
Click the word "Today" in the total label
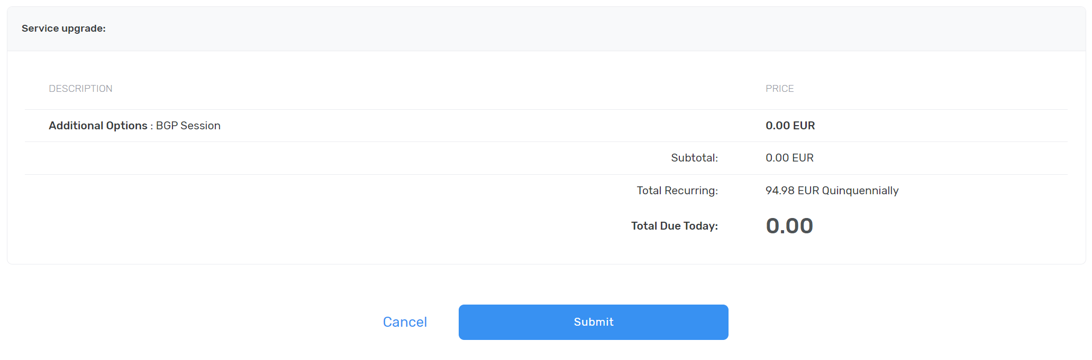pyautogui.click(x=700, y=226)
